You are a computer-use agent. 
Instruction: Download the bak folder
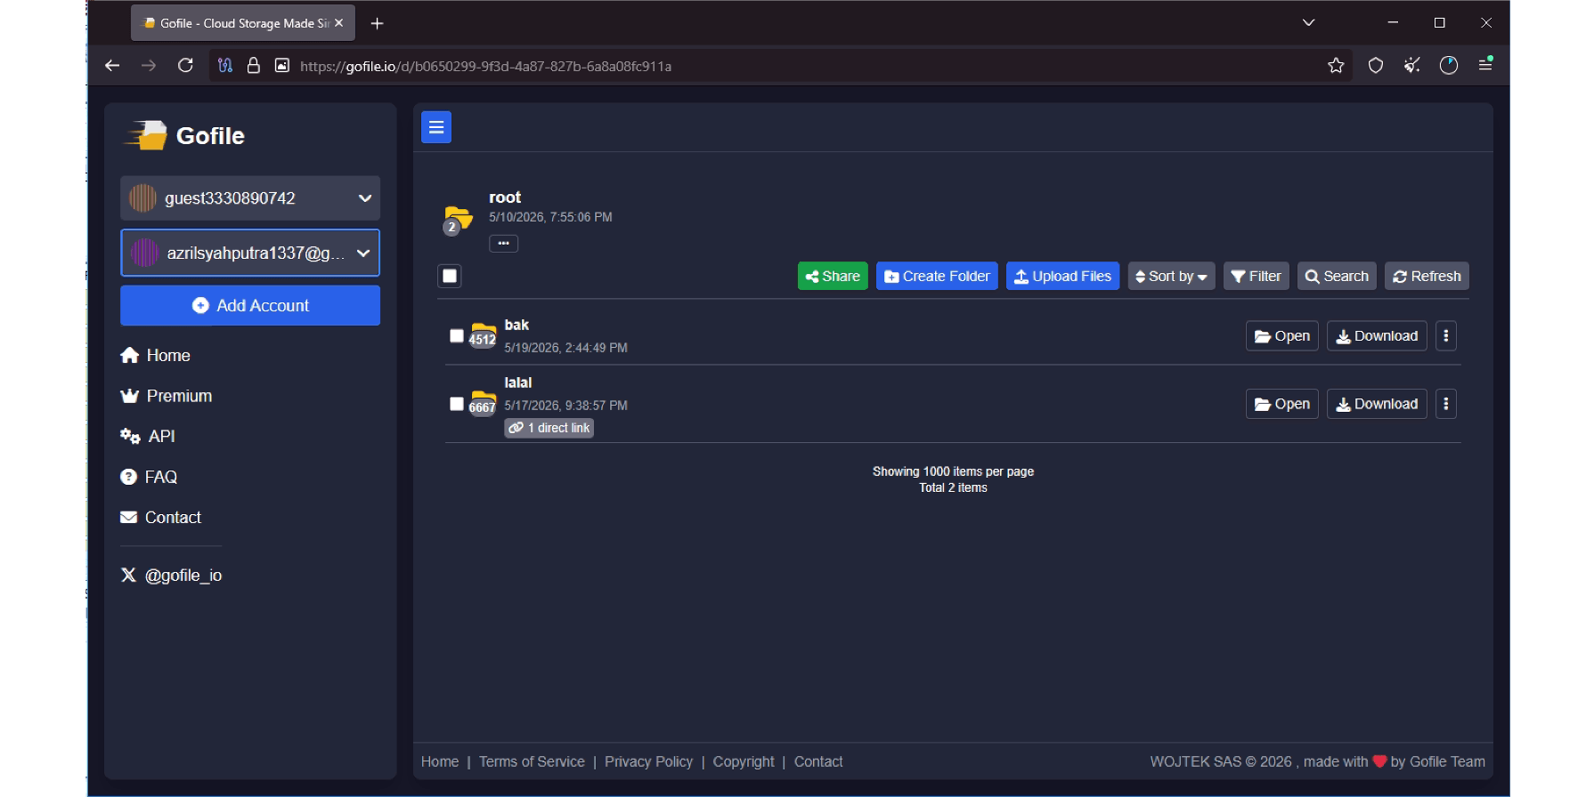coord(1377,335)
